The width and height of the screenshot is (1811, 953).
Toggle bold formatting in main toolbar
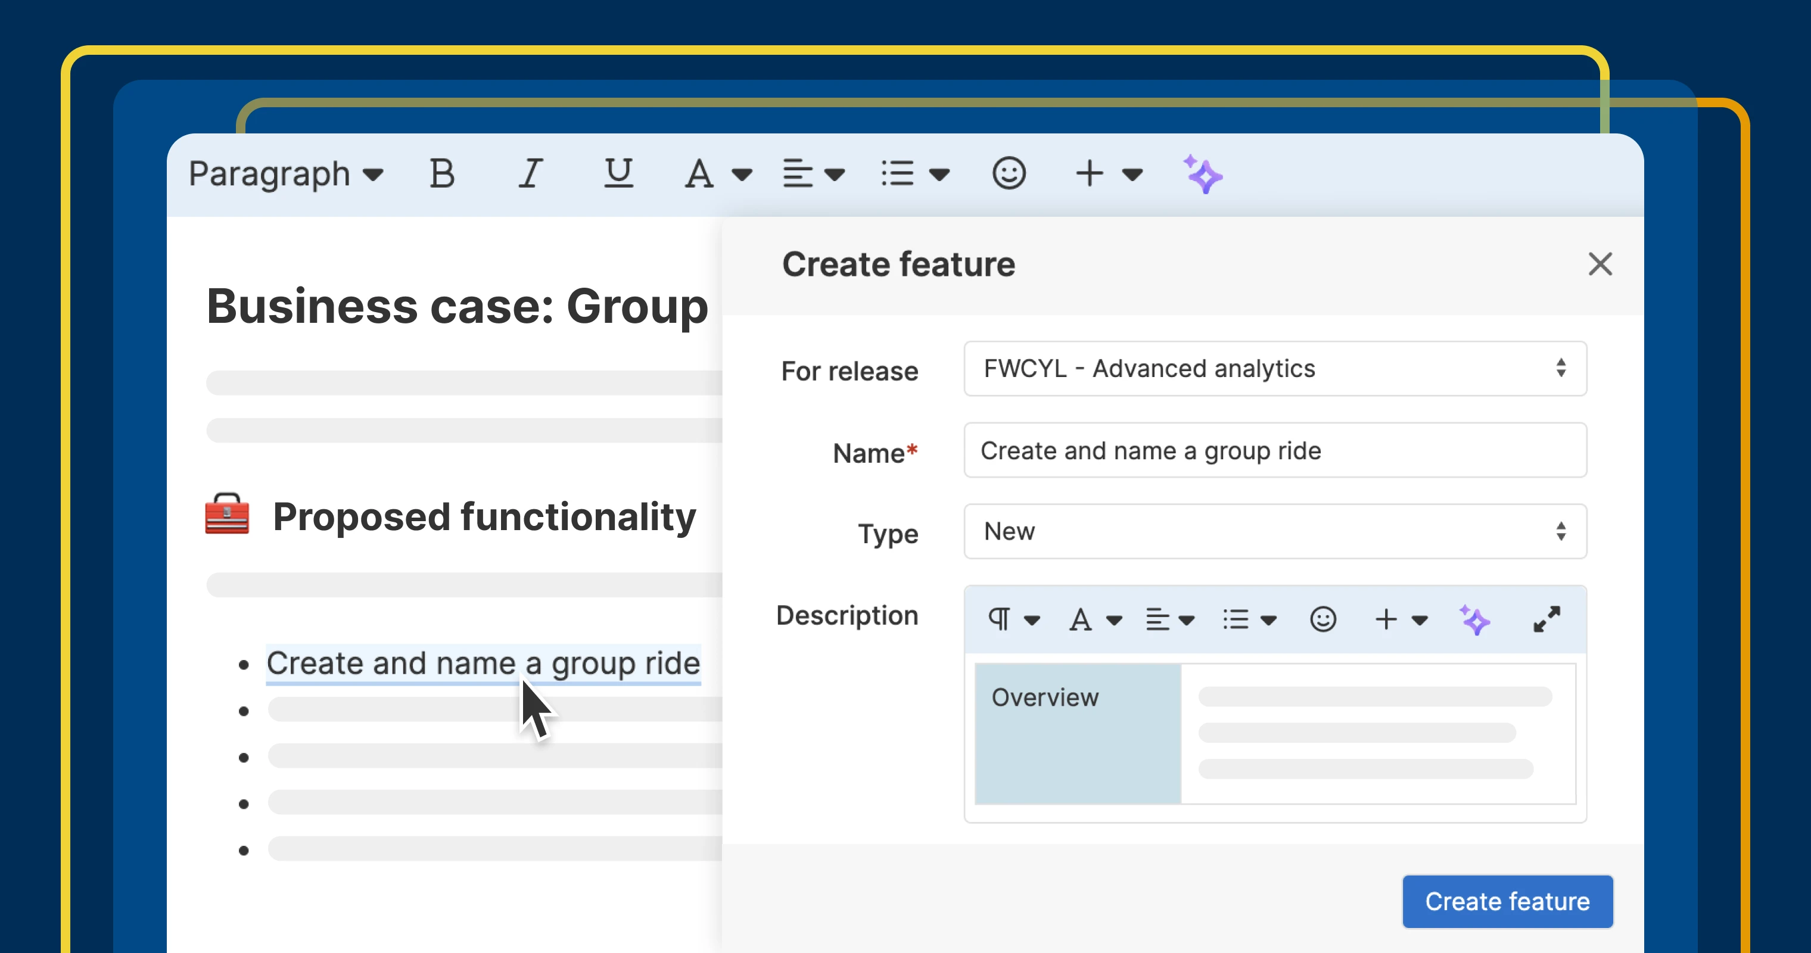coord(441,173)
